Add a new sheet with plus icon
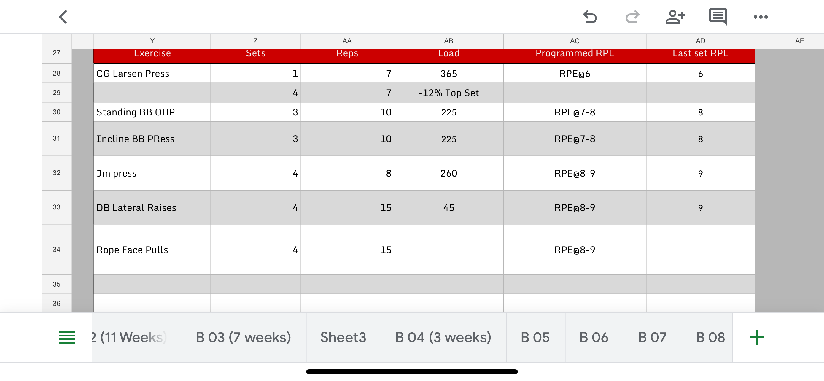Screen dimensions: 824x381 coord(757,337)
